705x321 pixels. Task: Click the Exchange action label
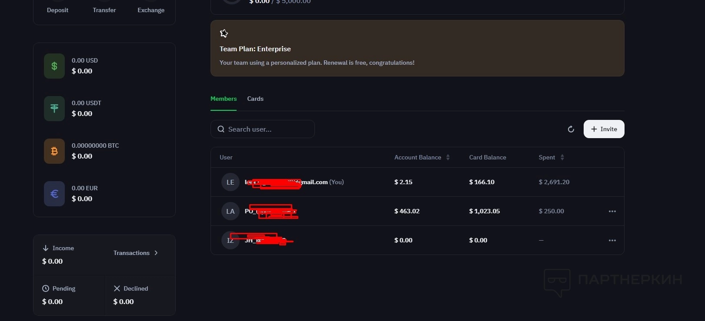tap(151, 10)
